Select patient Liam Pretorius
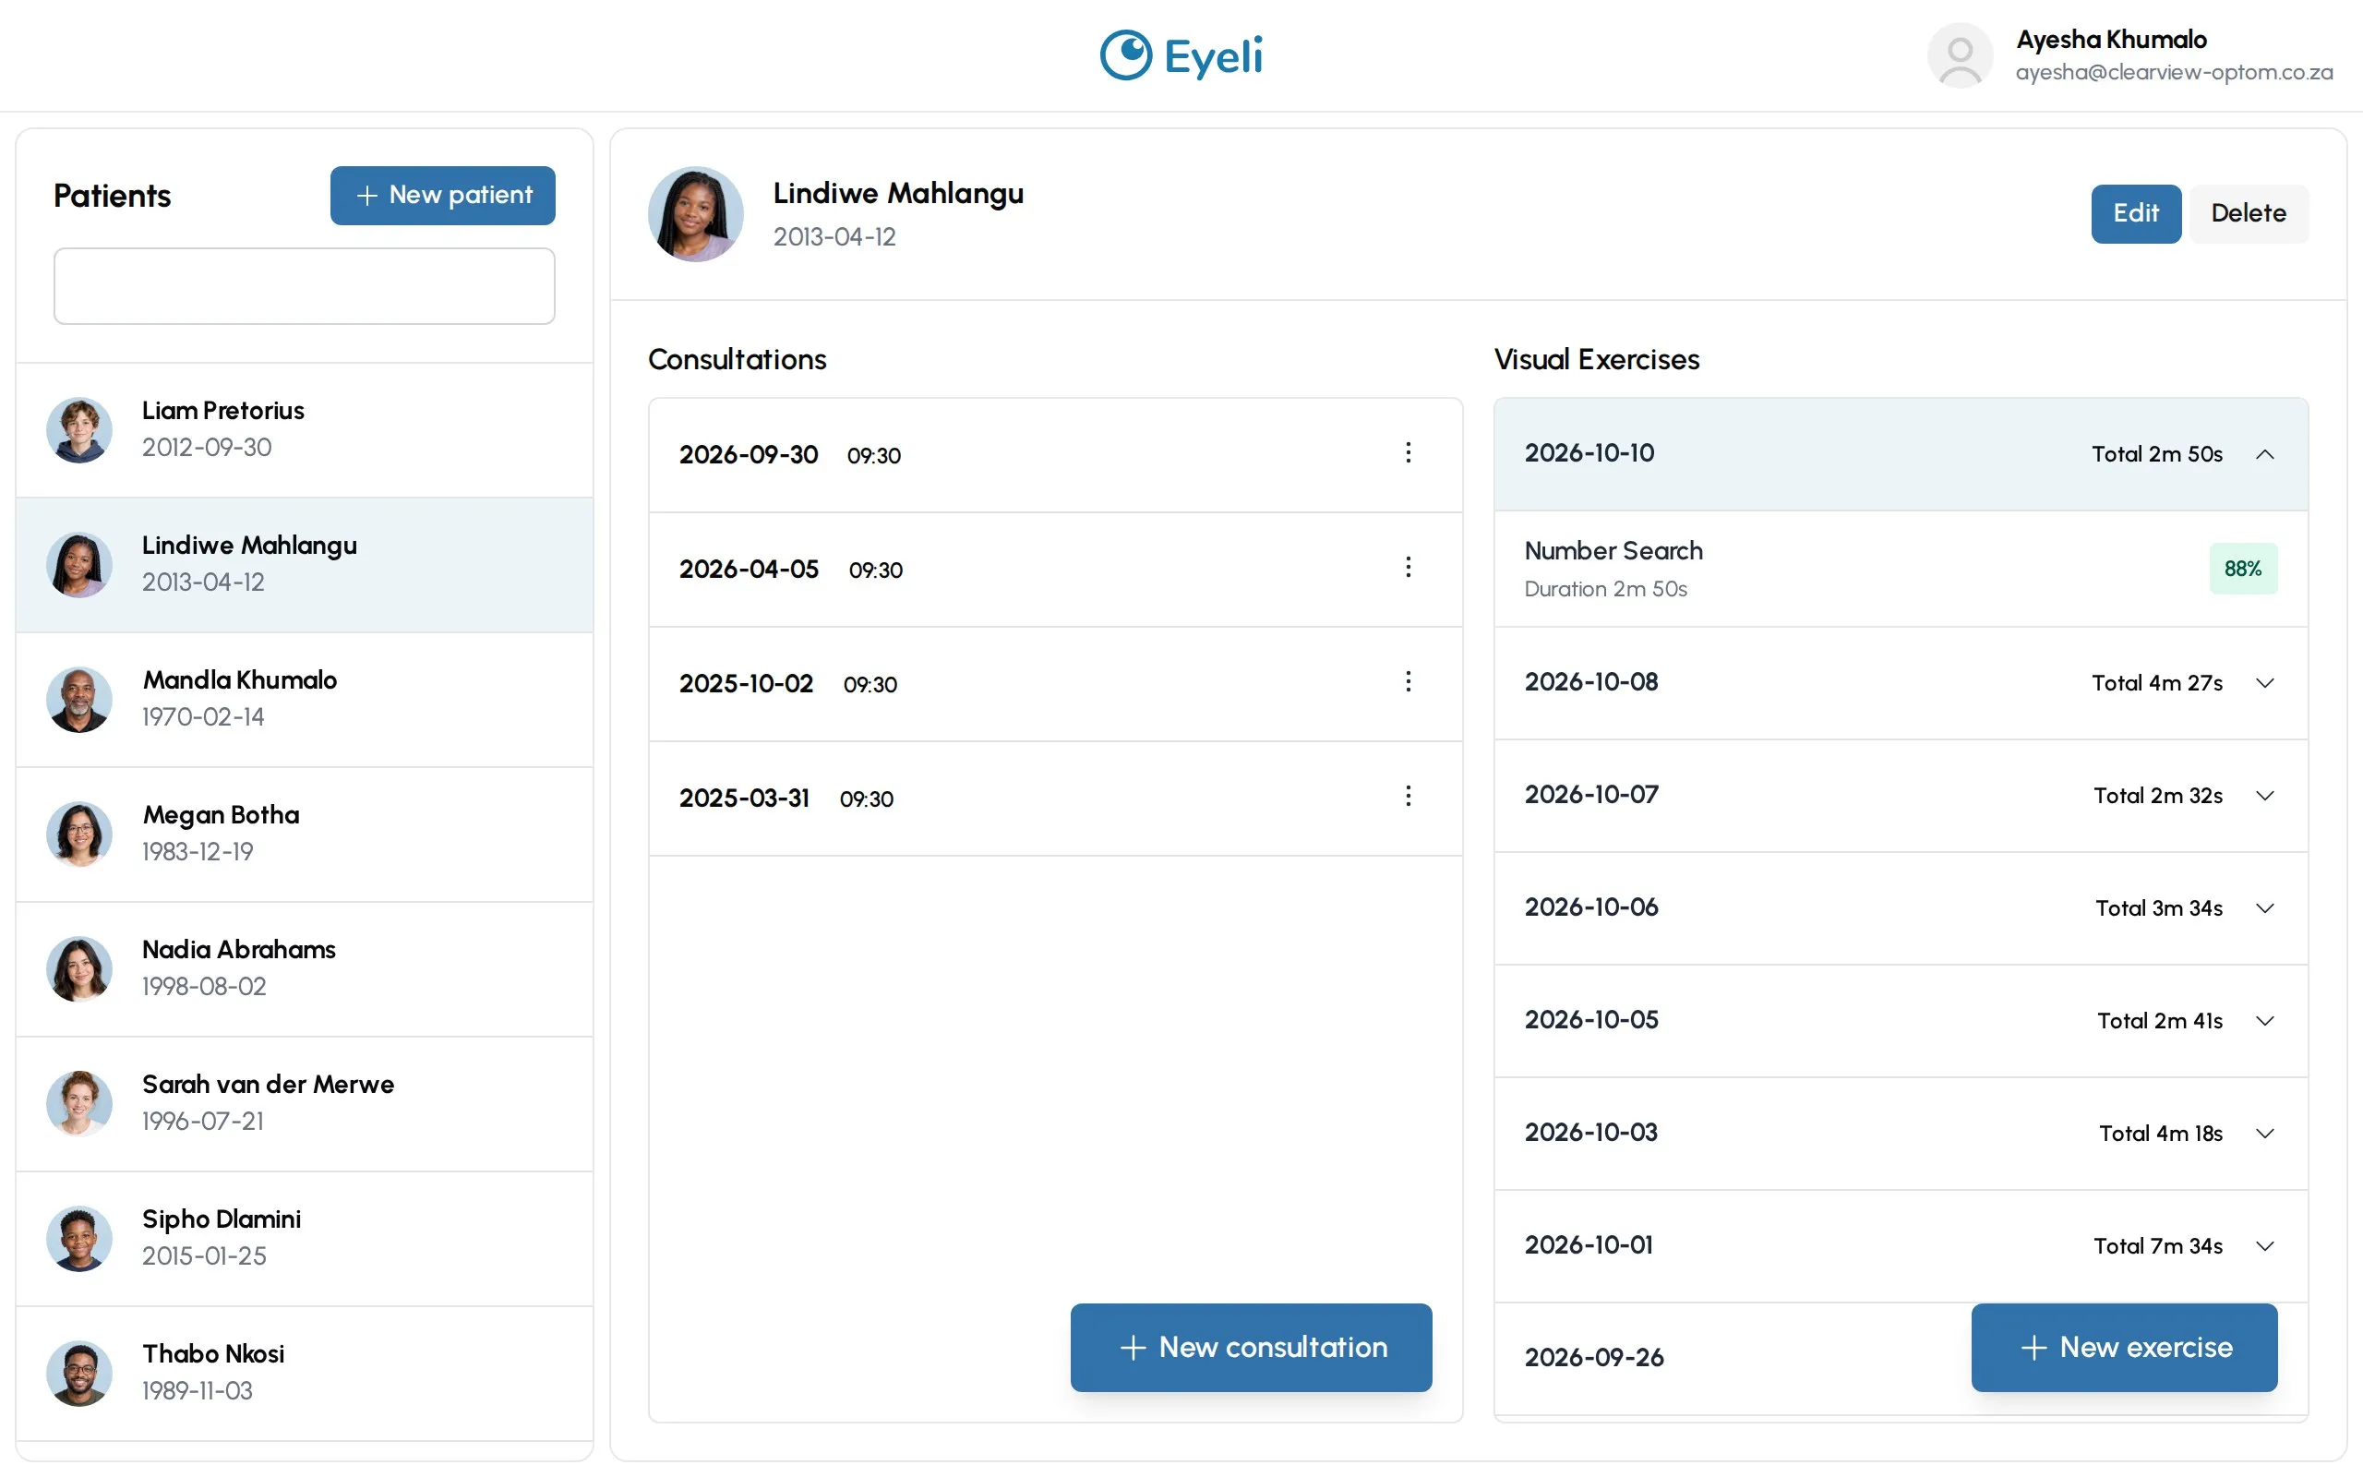 click(x=305, y=430)
